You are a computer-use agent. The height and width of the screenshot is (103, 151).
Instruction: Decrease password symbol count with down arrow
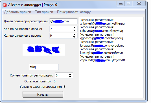coord(74,37)
